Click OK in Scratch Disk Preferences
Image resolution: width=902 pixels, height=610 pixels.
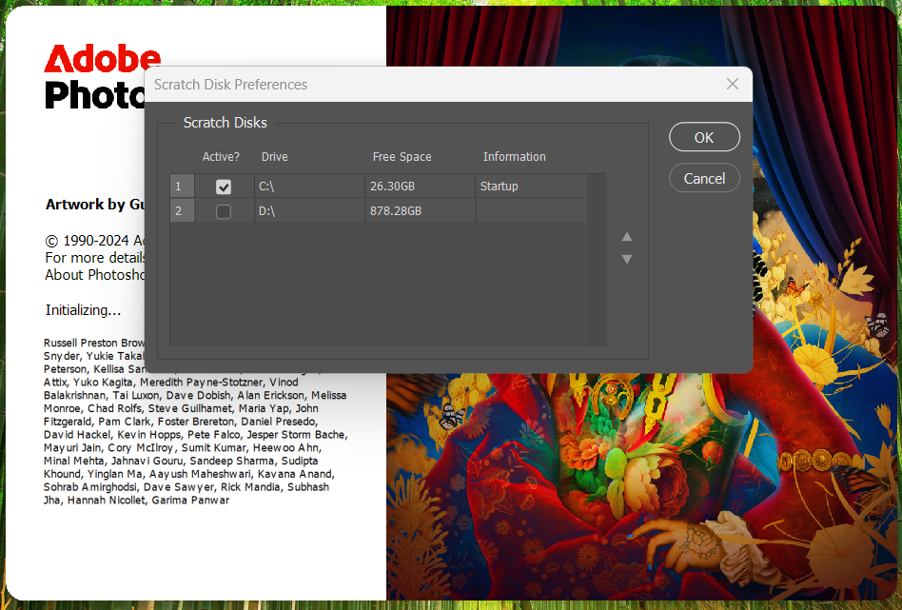[x=704, y=137]
